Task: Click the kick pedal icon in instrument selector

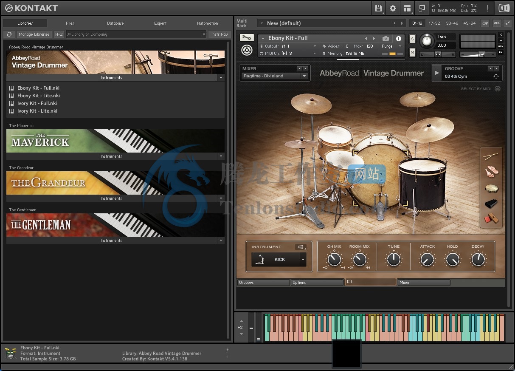Action: [260, 259]
